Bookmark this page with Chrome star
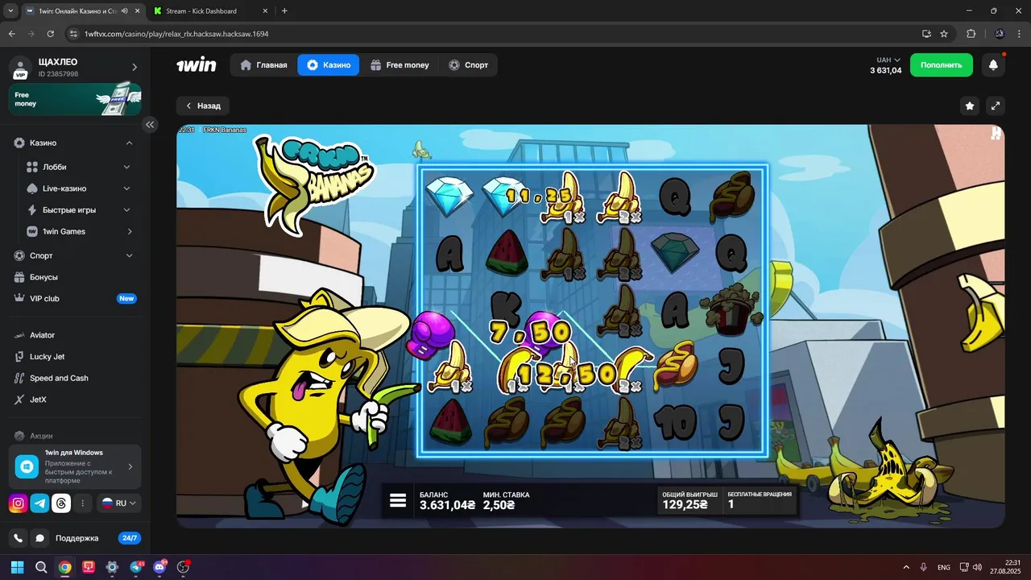 [944, 34]
